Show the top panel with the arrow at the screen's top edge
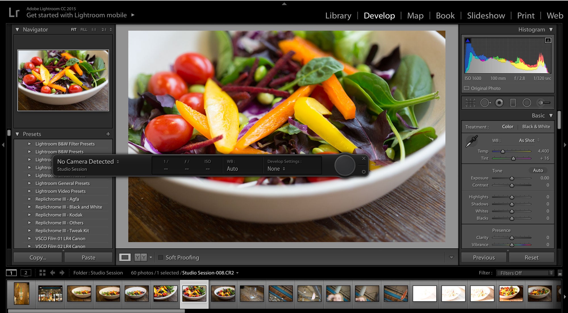The image size is (568, 313). tap(284, 4)
